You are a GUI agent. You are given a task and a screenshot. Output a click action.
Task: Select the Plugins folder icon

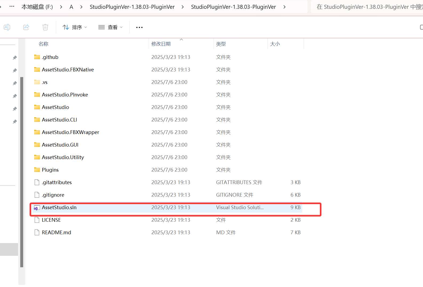tap(37, 170)
